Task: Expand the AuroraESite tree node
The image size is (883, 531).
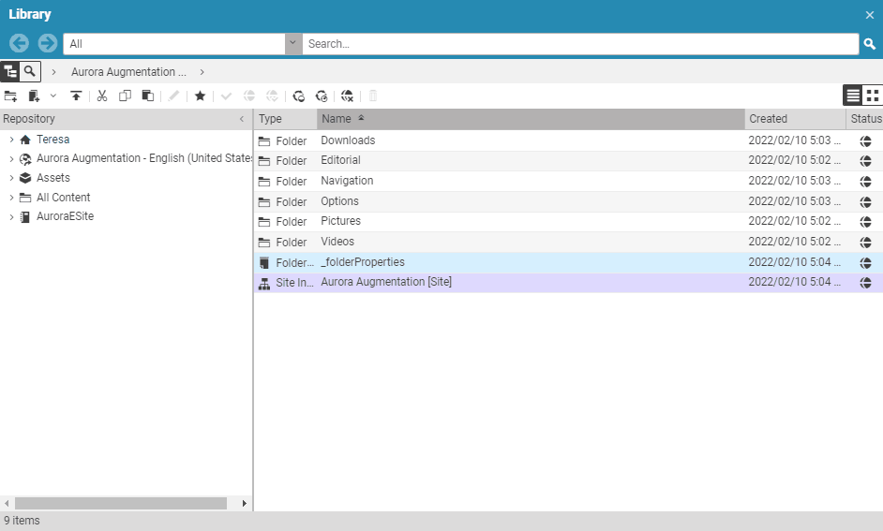Action: [x=11, y=216]
